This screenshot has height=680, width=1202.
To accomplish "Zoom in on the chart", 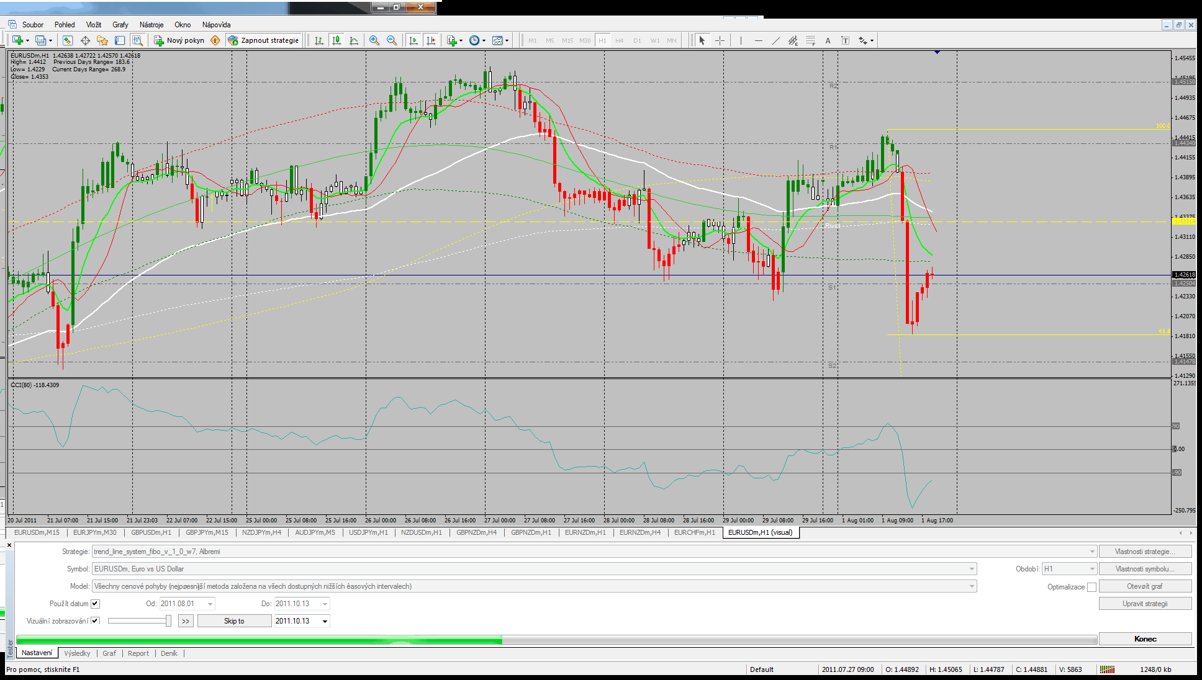I will click(374, 40).
